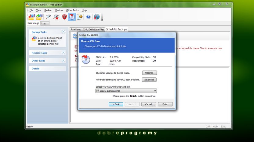
Task: Click the blue question mark help icon
Action: [x=88, y=17]
